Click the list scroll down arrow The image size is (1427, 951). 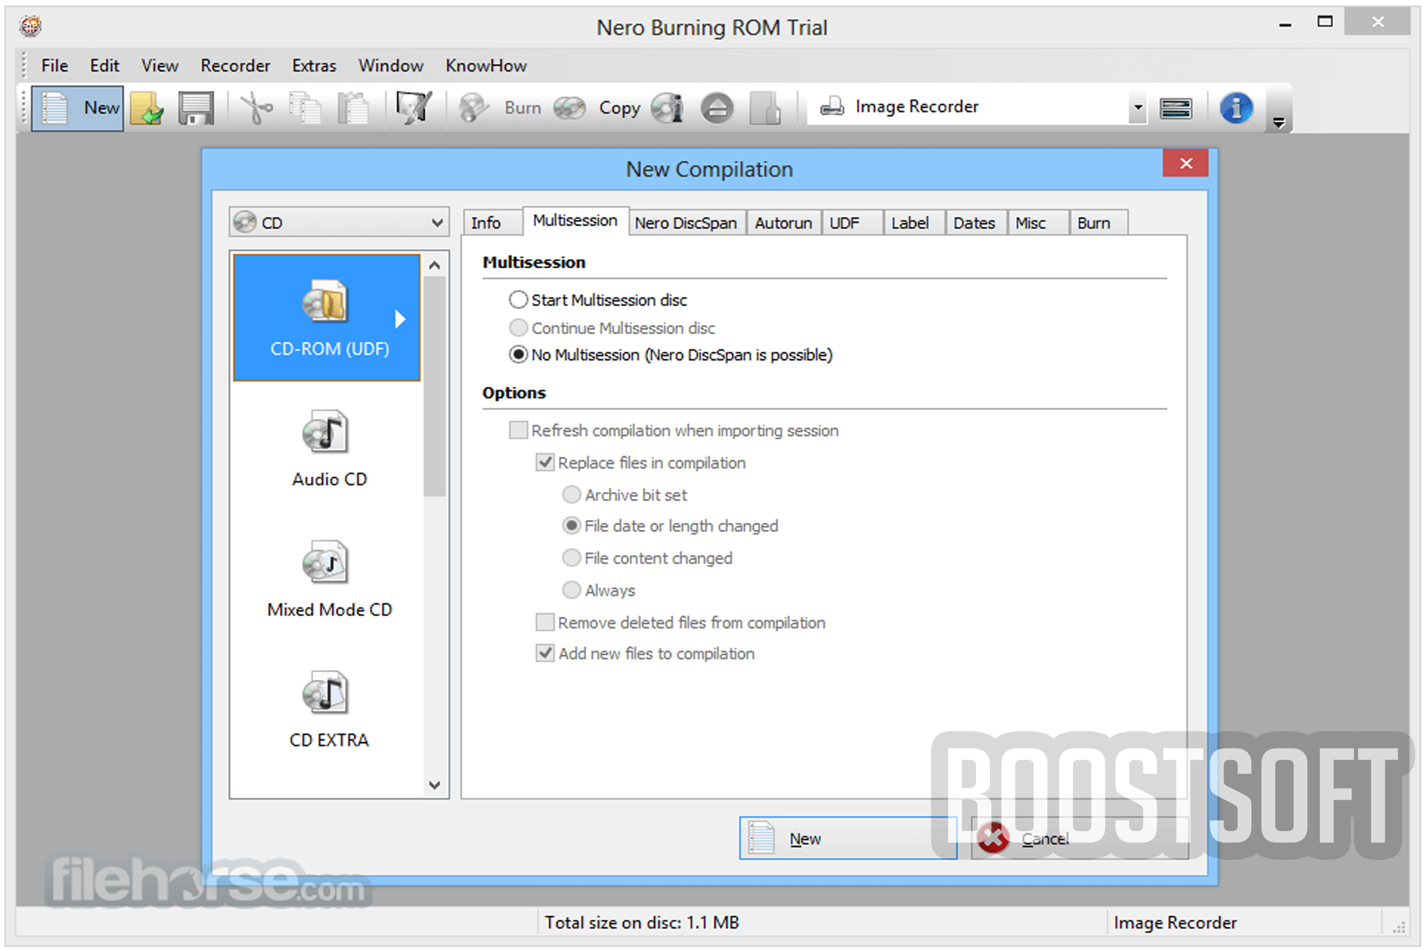pos(434,785)
